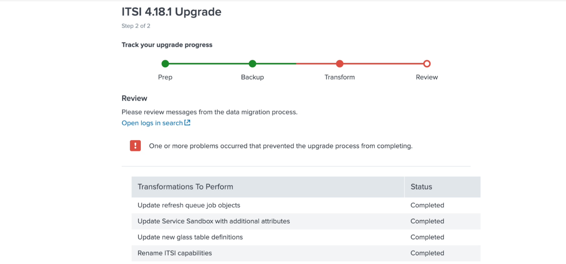Select the Update refresh queue job objects row
566x264 pixels.
point(189,205)
